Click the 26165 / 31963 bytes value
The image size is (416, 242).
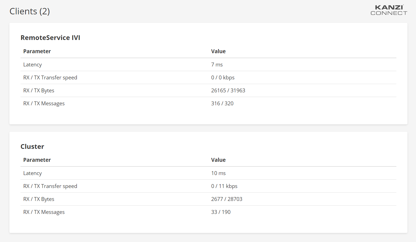[x=228, y=90]
